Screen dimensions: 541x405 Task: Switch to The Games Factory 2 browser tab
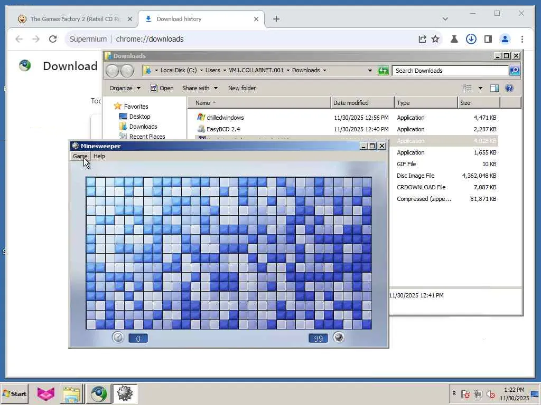tap(75, 19)
